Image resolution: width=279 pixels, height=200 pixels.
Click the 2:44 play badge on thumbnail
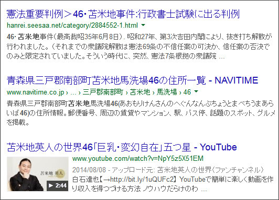58,186
